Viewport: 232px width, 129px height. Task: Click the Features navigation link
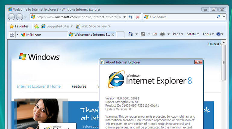(x=79, y=86)
